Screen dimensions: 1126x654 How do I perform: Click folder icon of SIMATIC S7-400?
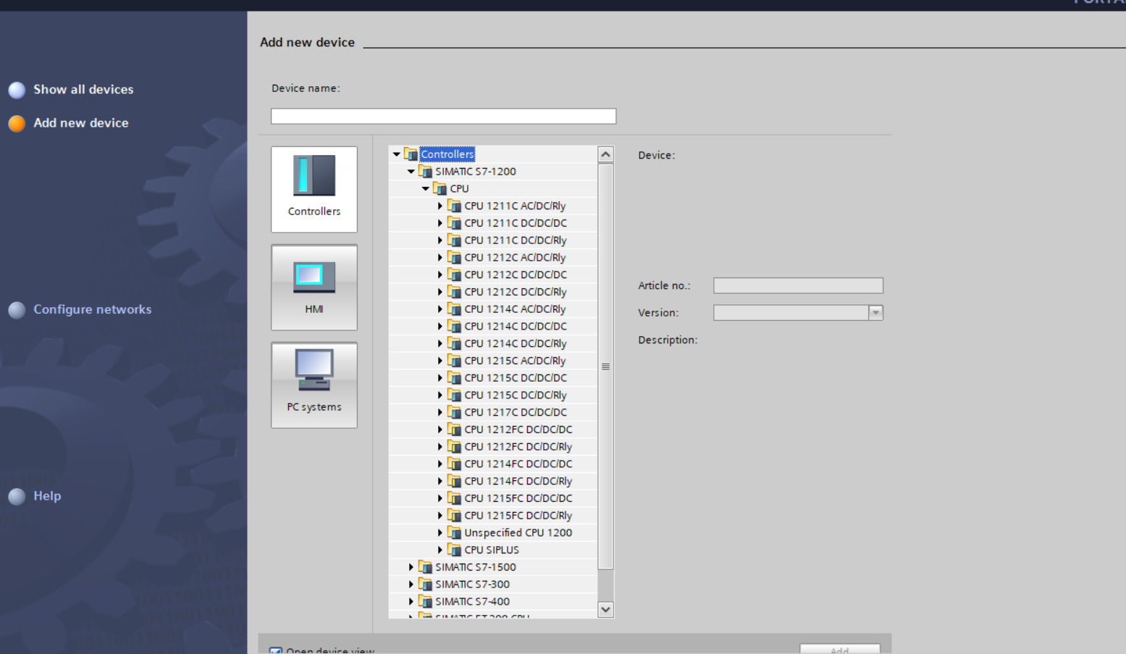(x=425, y=602)
